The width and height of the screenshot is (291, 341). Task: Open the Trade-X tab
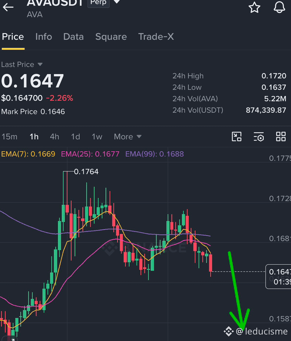[x=156, y=37]
